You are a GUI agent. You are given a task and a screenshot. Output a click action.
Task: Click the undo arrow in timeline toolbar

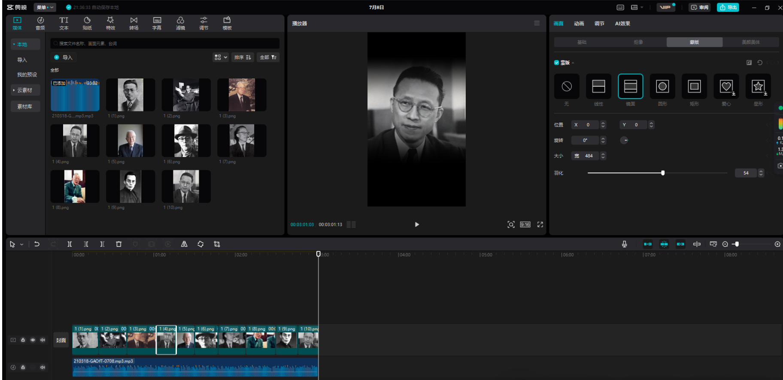[37, 244]
